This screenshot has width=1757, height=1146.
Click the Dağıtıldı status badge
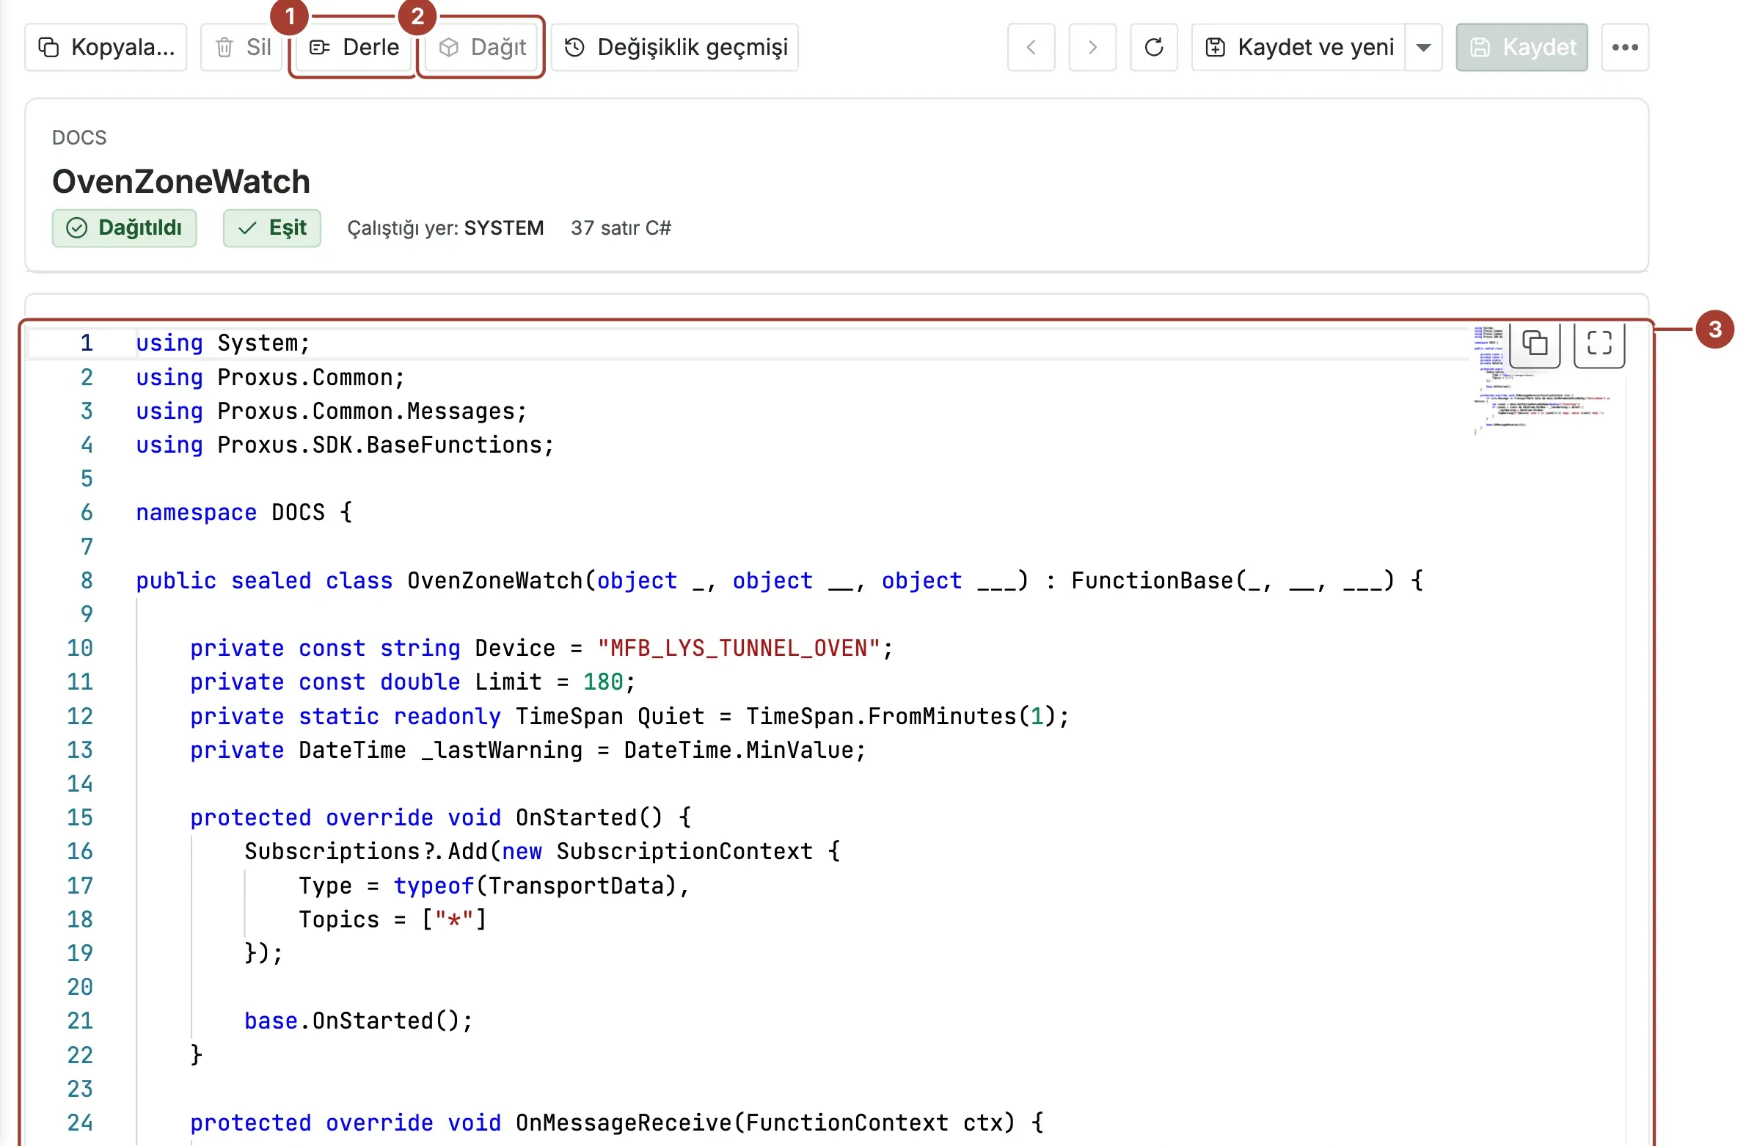[x=124, y=228]
